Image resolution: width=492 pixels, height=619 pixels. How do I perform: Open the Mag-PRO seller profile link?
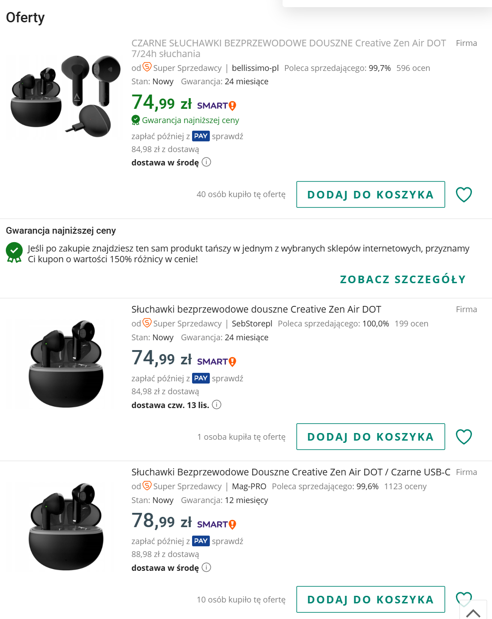[249, 487]
